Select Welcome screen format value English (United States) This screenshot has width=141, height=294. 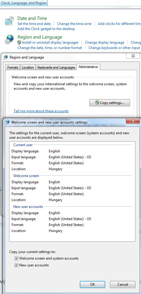pos(66,194)
